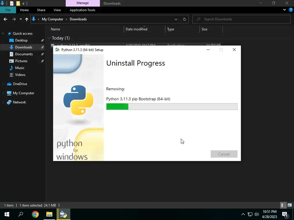Expand the My Computer tree node
The width and height of the screenshot is (294, 220).
pyautogui.click(x=3, y=93)
